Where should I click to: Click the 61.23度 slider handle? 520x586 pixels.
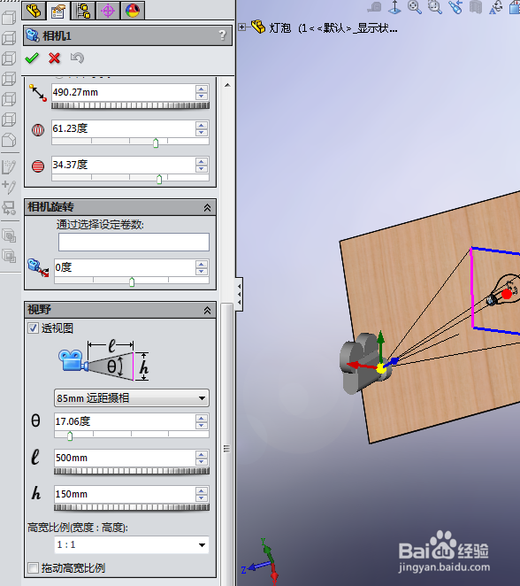156,143
